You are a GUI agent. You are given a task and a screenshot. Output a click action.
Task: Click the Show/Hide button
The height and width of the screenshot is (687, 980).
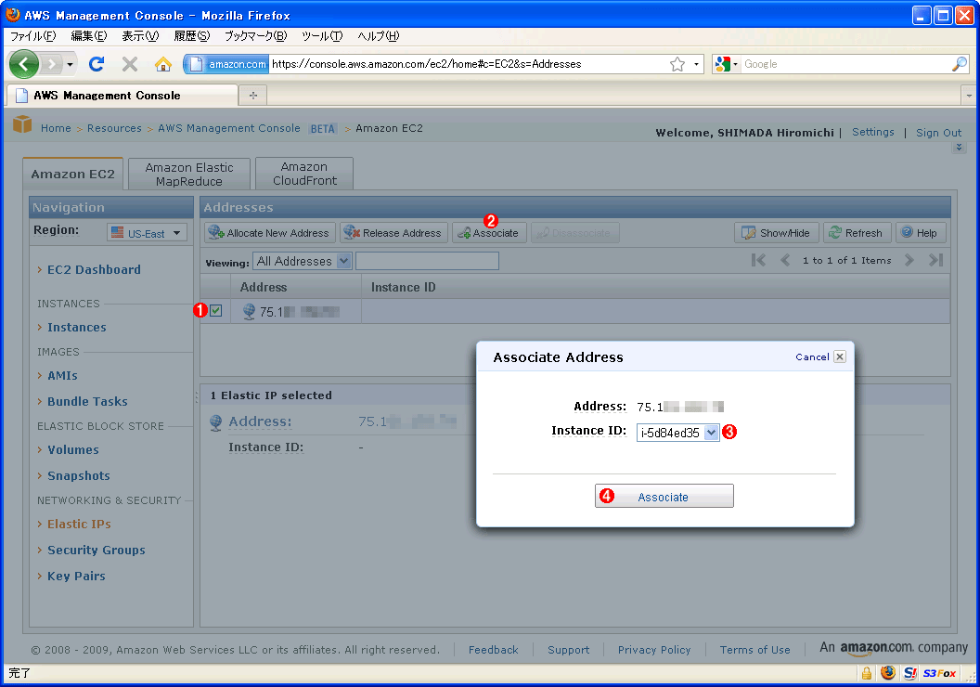coord(776,233)
